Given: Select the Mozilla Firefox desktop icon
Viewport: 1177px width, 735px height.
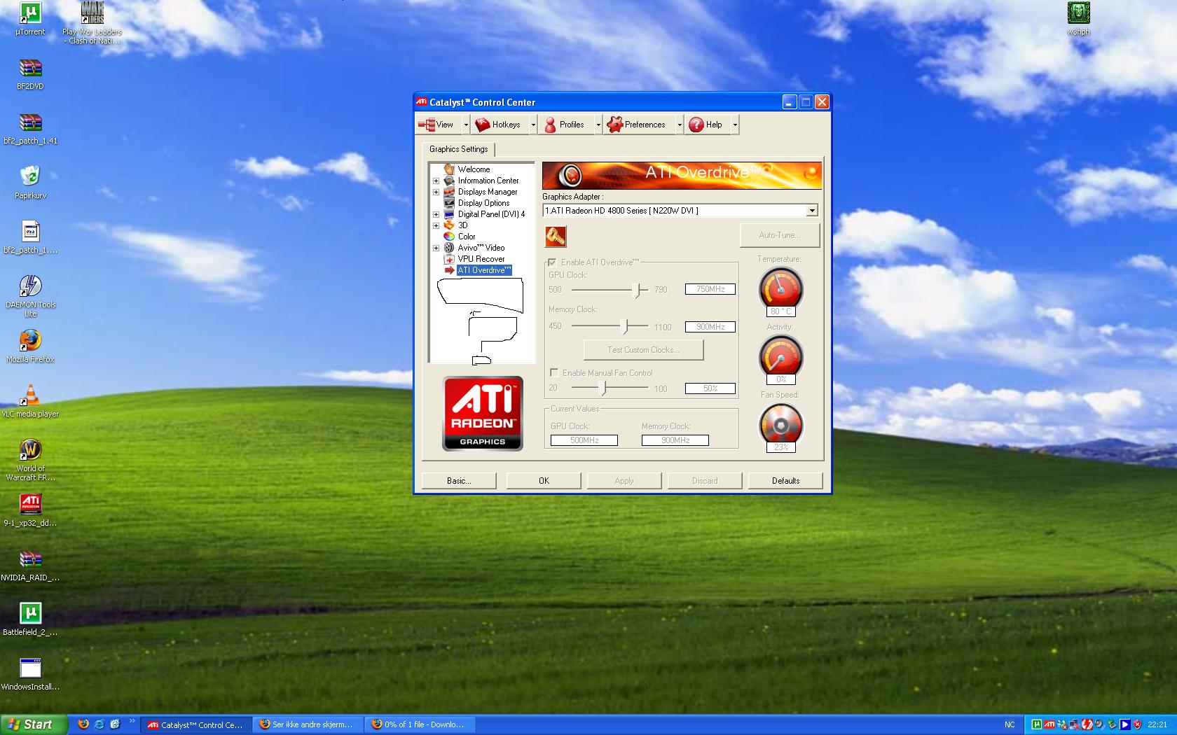Looking at the screenshot, I should [30, 347].
